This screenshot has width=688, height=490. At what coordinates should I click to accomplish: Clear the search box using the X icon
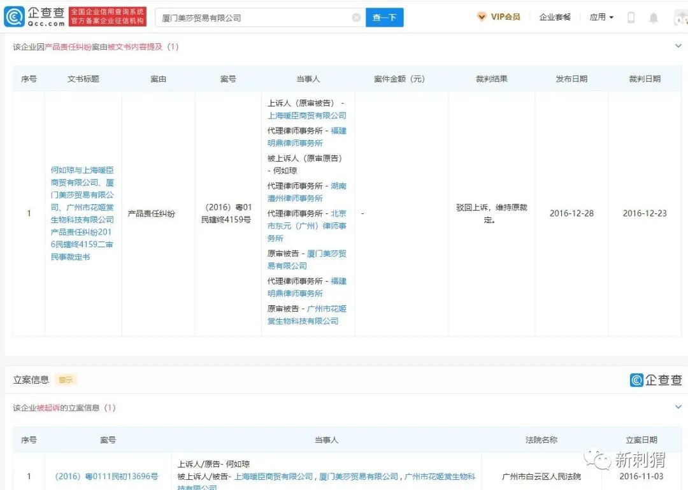pyautogui.click(x=356, y=17)
